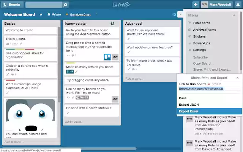Open 'Use color-coded labels for organization' card
Screen dimensions: 243x152
tap(30, 55)
